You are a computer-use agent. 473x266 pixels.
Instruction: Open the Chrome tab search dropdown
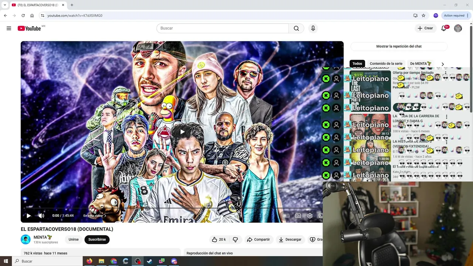tap(5, 5)
